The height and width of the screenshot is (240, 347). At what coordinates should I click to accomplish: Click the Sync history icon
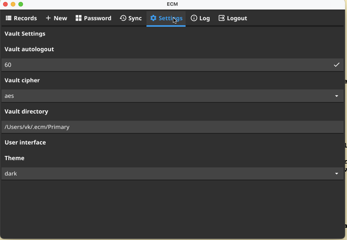point(123,18)
